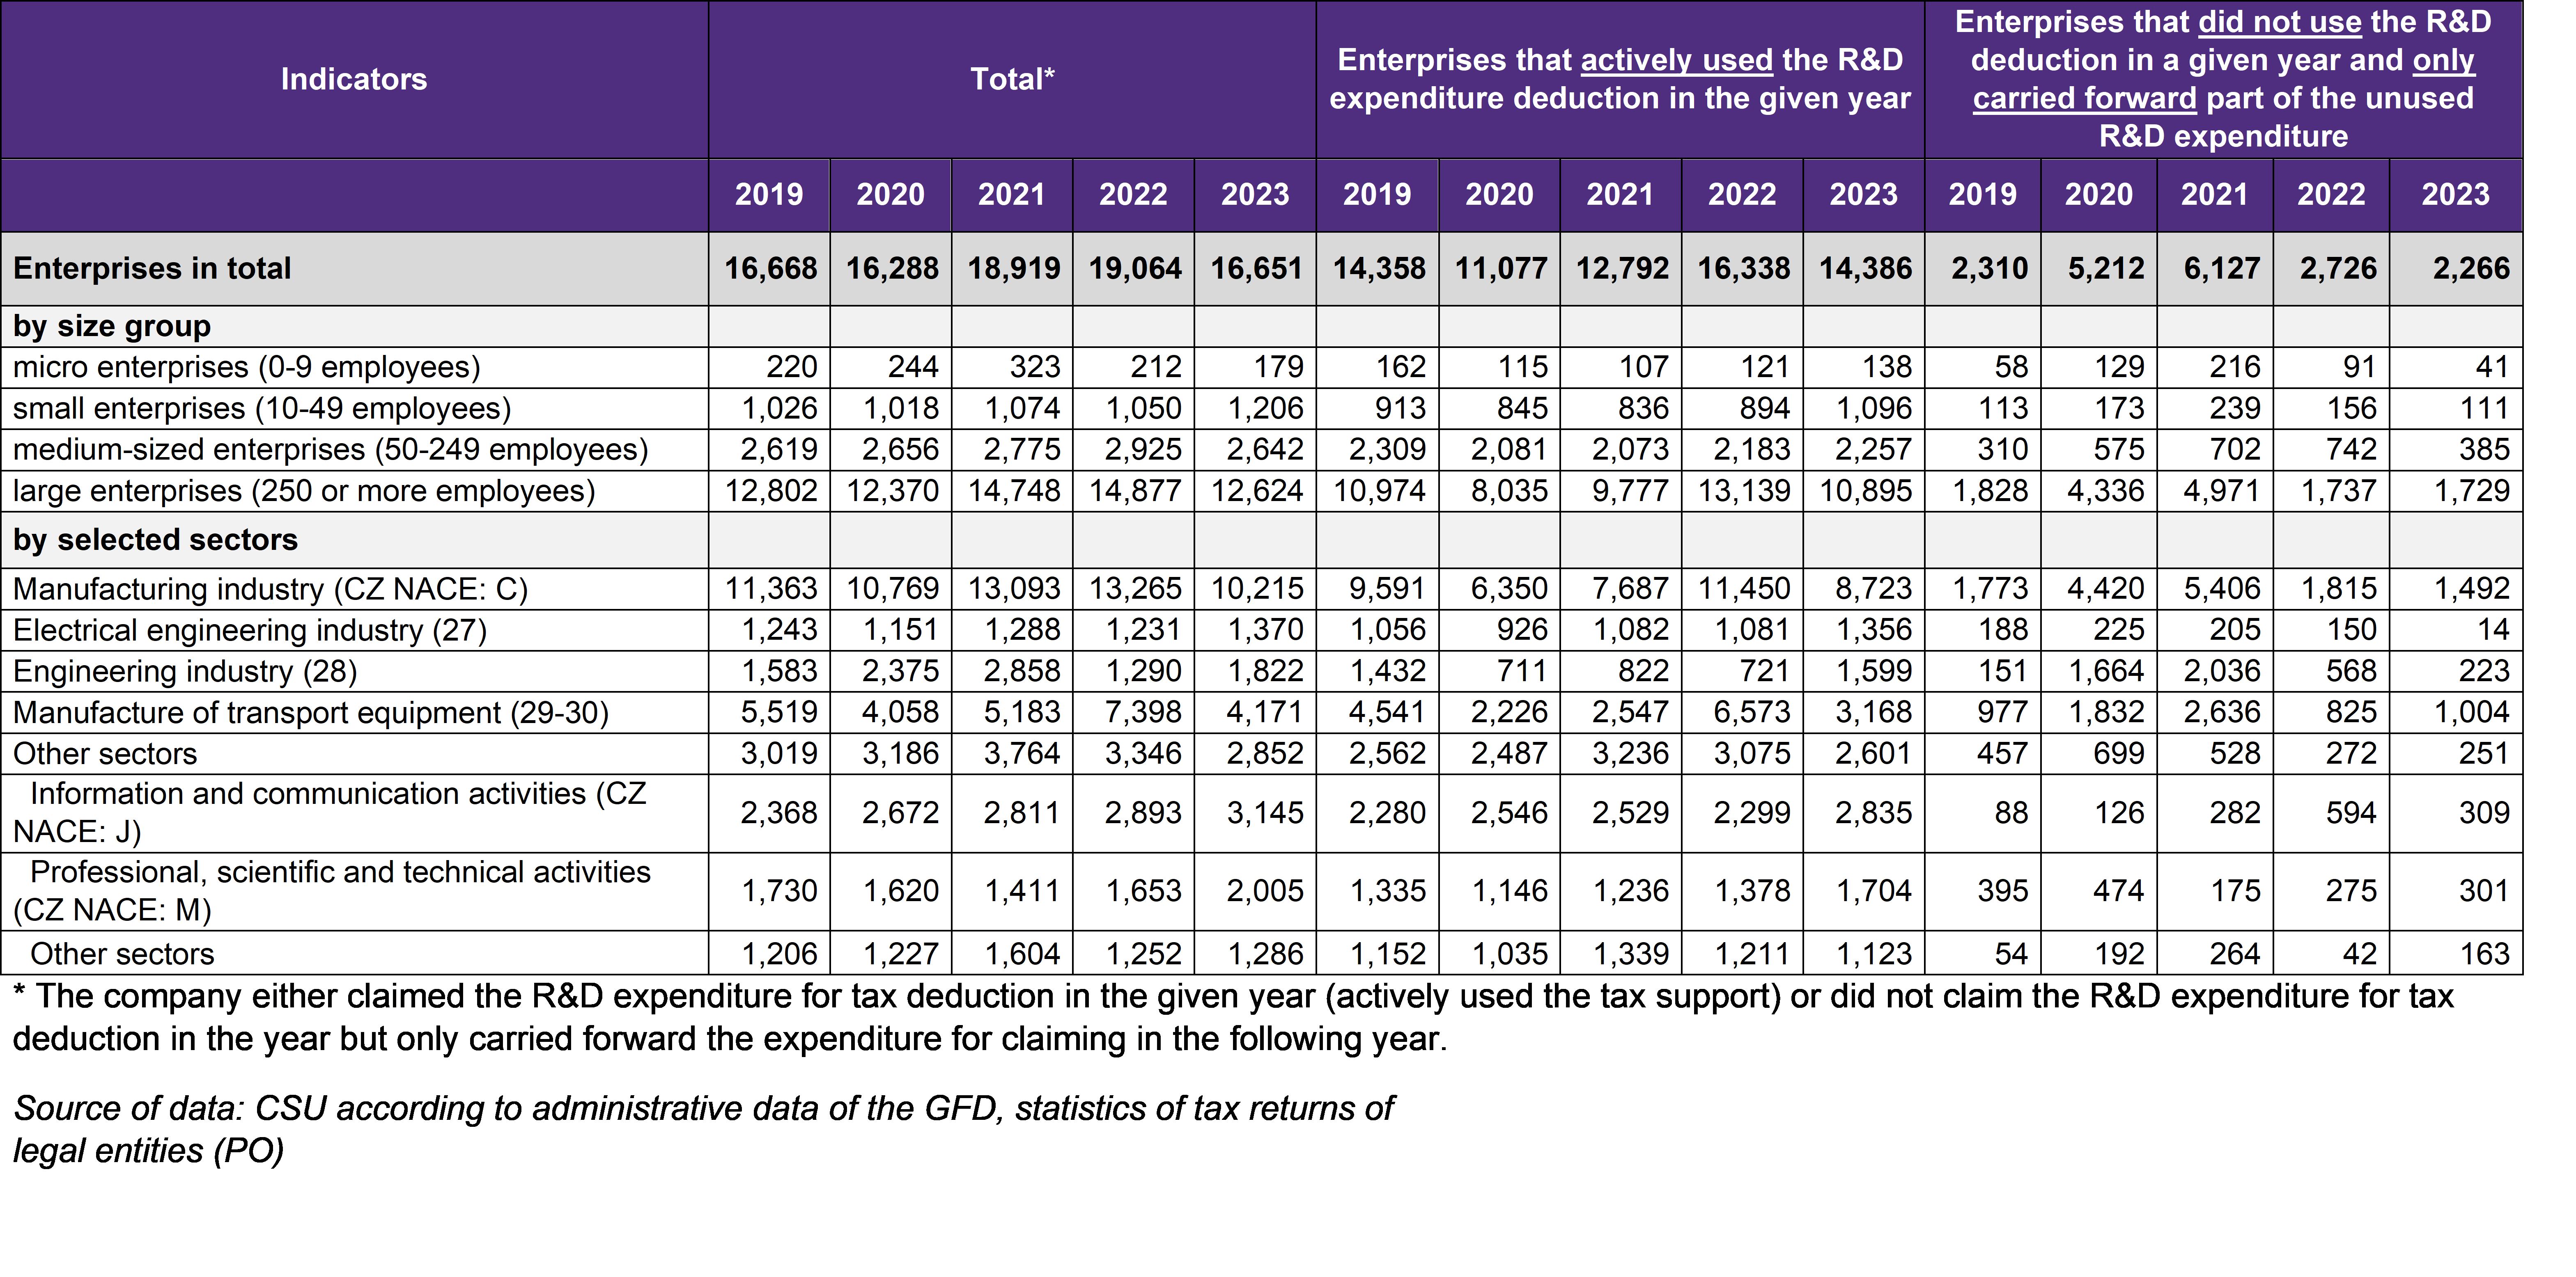The image size is (2576, 1277).
Task: Select the Total* header cell
Action: 1012,79
